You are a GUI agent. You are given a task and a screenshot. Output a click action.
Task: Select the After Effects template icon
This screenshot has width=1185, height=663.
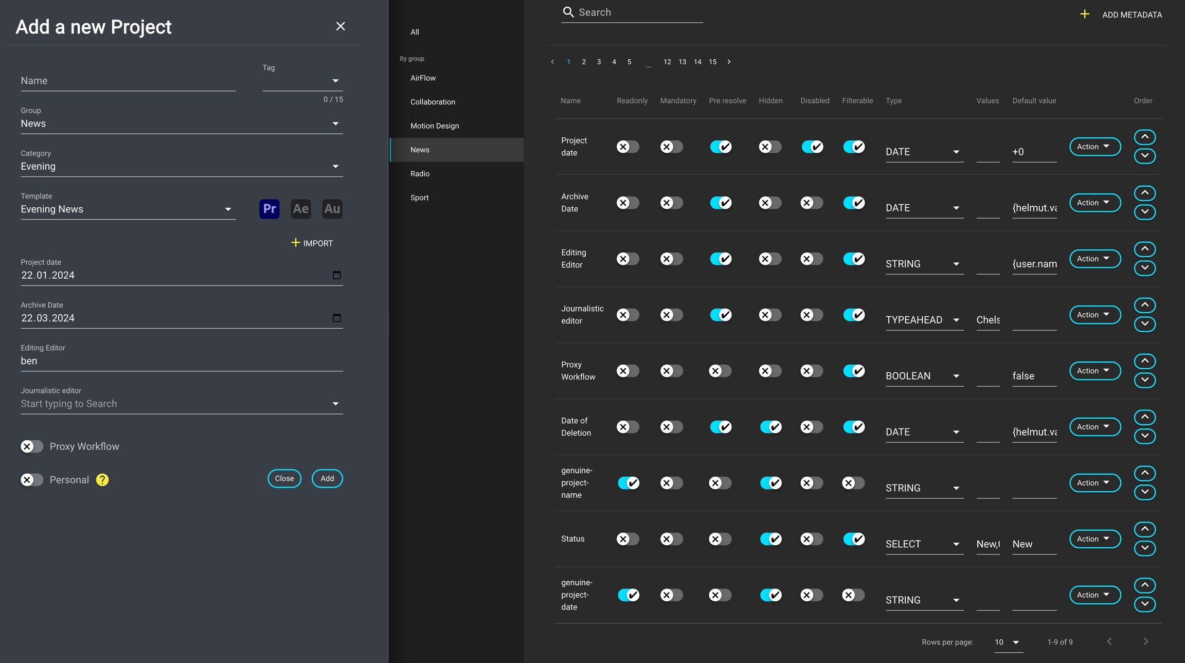300,209
